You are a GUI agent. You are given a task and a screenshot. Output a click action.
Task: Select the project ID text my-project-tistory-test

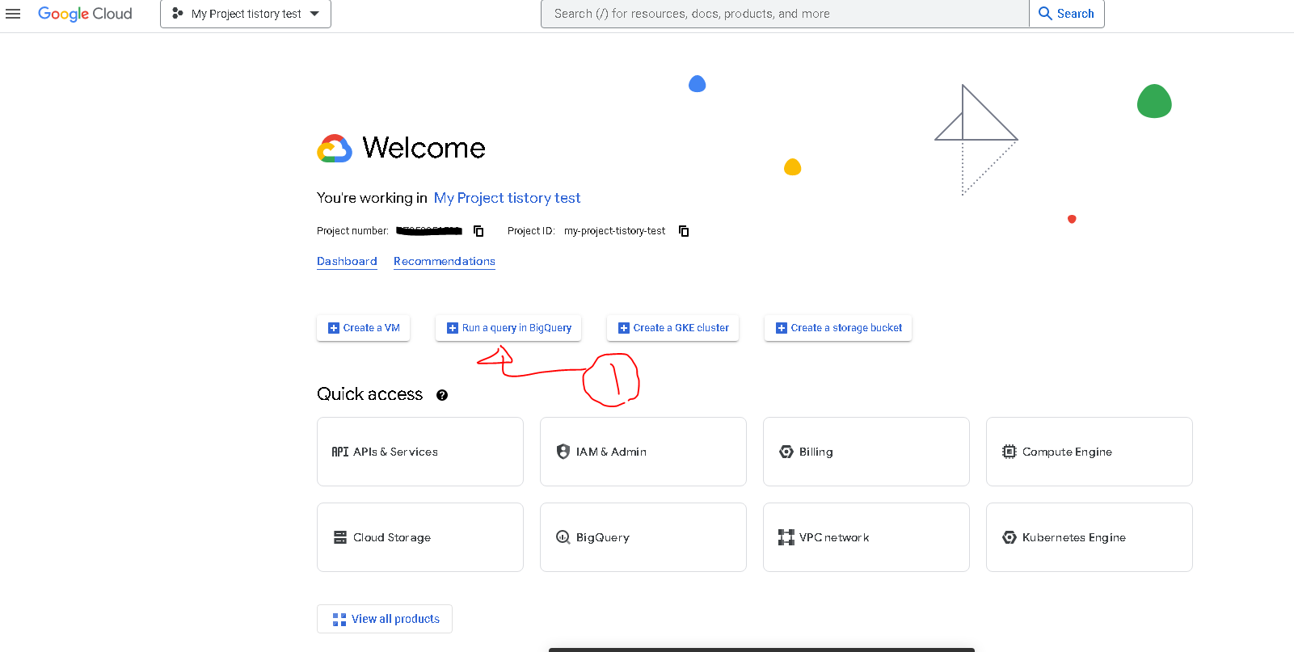[x=615, y=231]
